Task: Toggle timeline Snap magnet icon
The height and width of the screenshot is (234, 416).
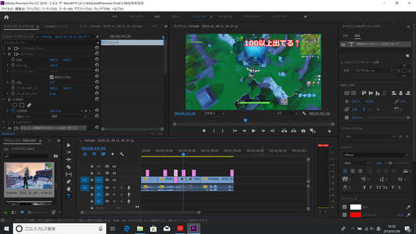Action: 94,154
